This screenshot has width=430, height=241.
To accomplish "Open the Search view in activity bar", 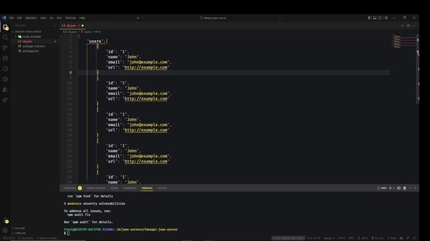I will pos(5,37).
